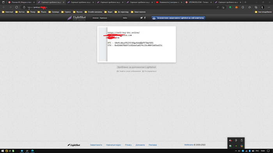Viewport: 273px width, 153px height.
Task: Open NVIDIA icon in tray overflow
Action: tap(236, 146)
